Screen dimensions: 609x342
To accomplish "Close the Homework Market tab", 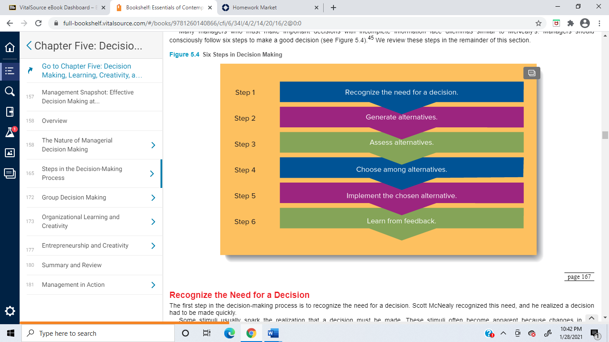I will pyautogui.click(x=317, y=8).
